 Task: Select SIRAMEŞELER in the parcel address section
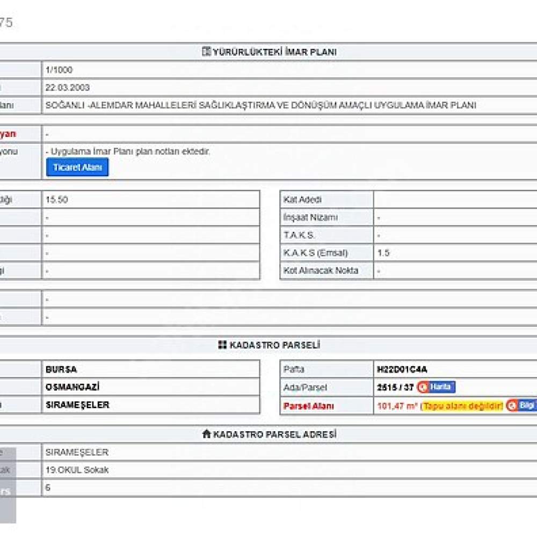(x=77, y=452)
